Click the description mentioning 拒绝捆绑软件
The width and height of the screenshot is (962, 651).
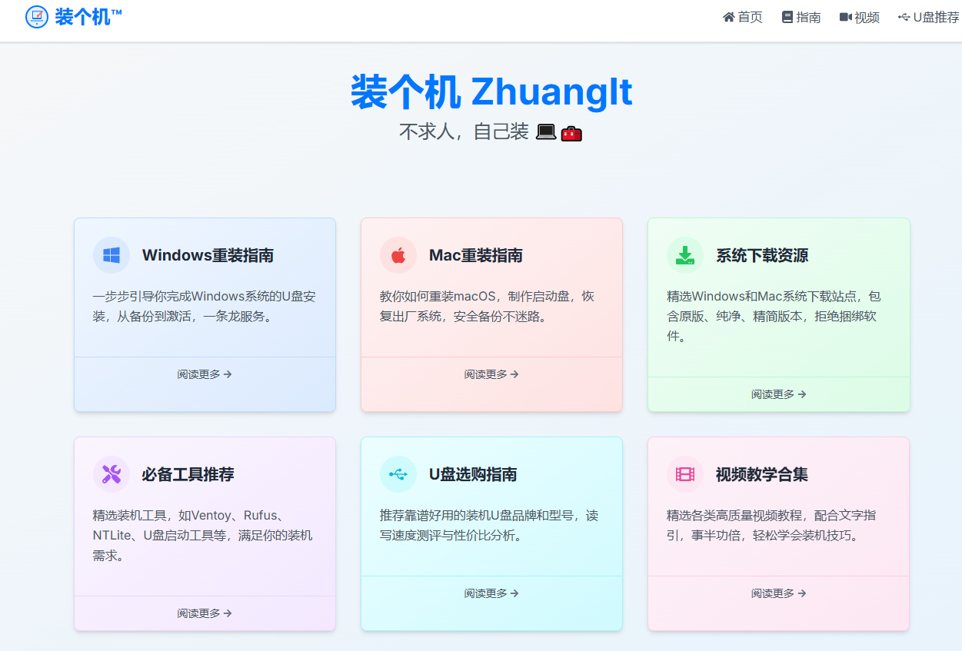(x=774, y=316)
